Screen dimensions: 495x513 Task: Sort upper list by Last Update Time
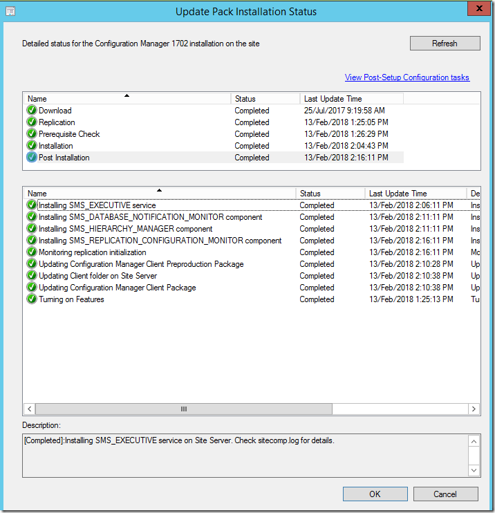352,98
